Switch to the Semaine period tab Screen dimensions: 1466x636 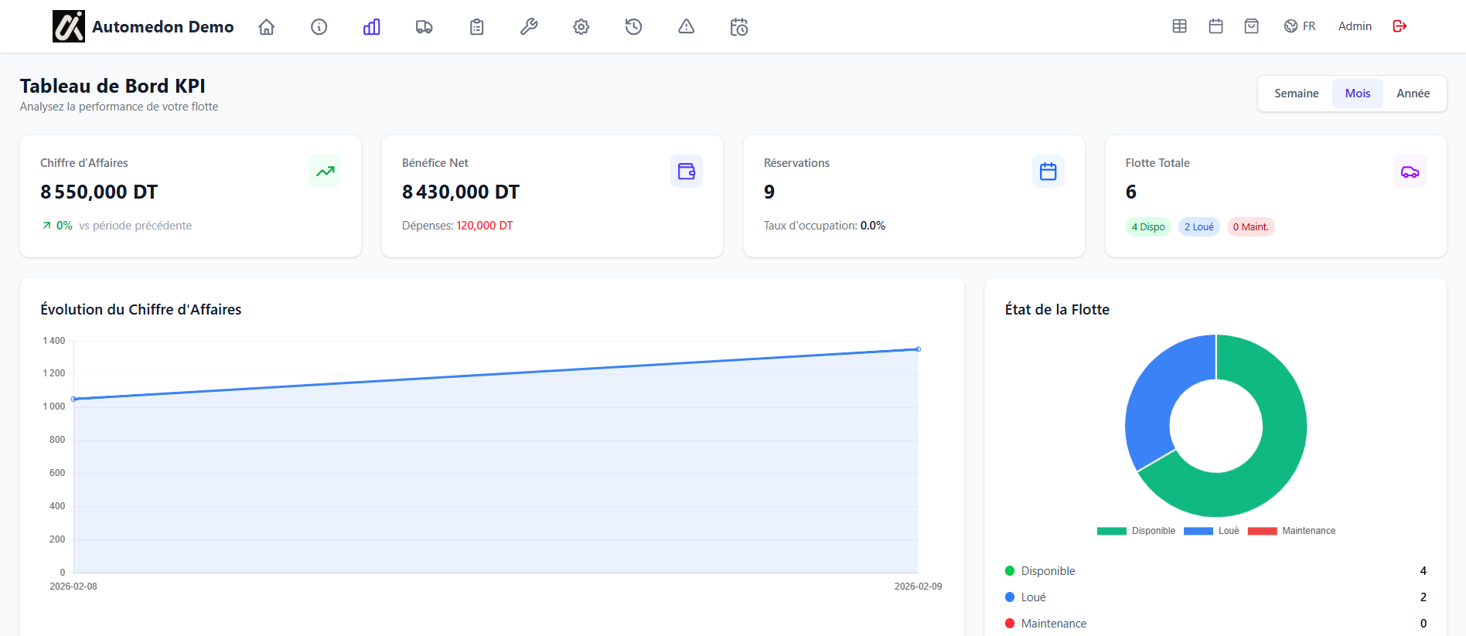coord(1297,94)
